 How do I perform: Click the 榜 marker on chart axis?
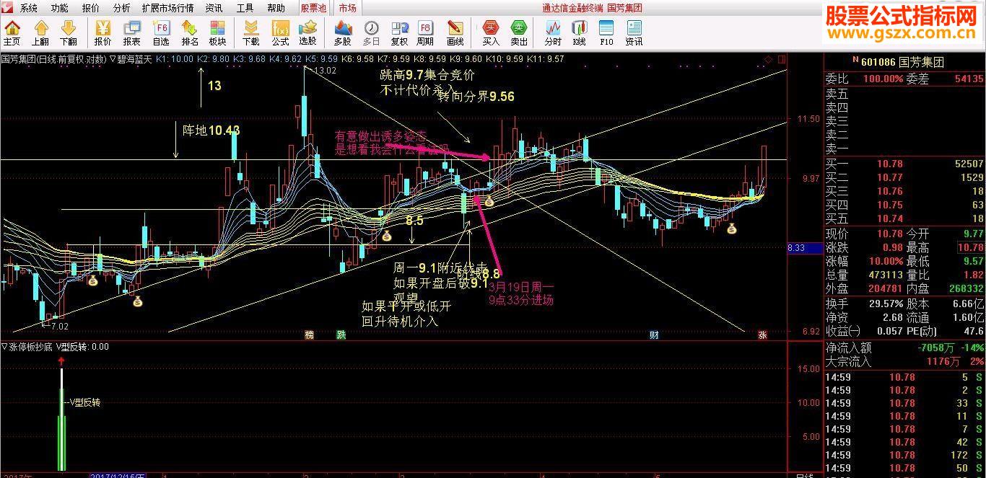pos(310,335)
